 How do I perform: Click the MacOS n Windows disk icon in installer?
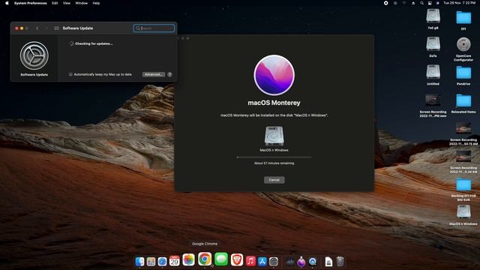click(274, 136)
